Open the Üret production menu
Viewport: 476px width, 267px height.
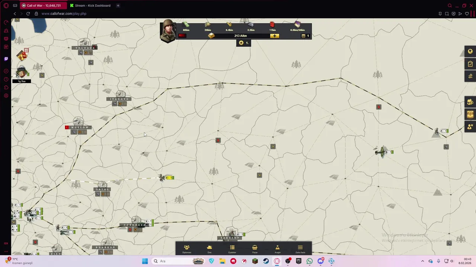(209, 249)
